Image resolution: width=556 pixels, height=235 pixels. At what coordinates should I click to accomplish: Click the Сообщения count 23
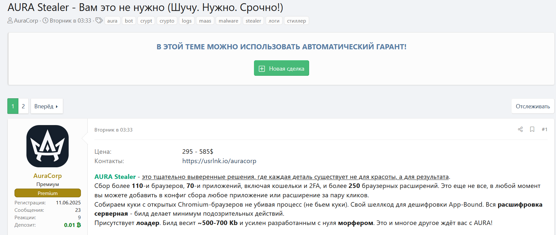pos(78,210)
